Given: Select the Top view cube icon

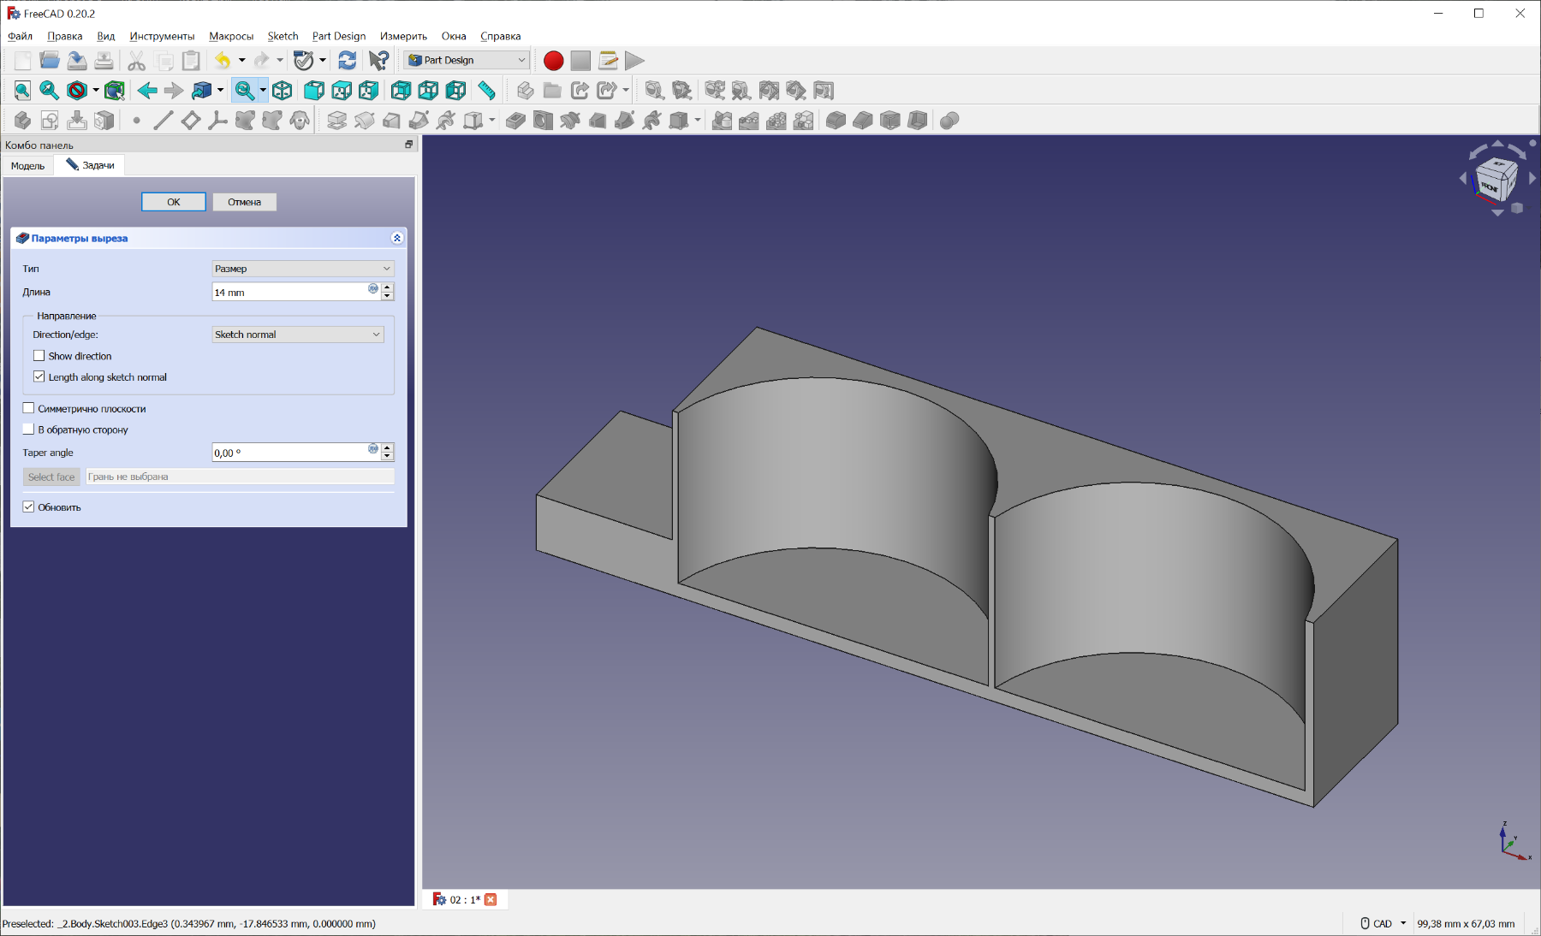Looking at the screenshot, I should point(342,91).
